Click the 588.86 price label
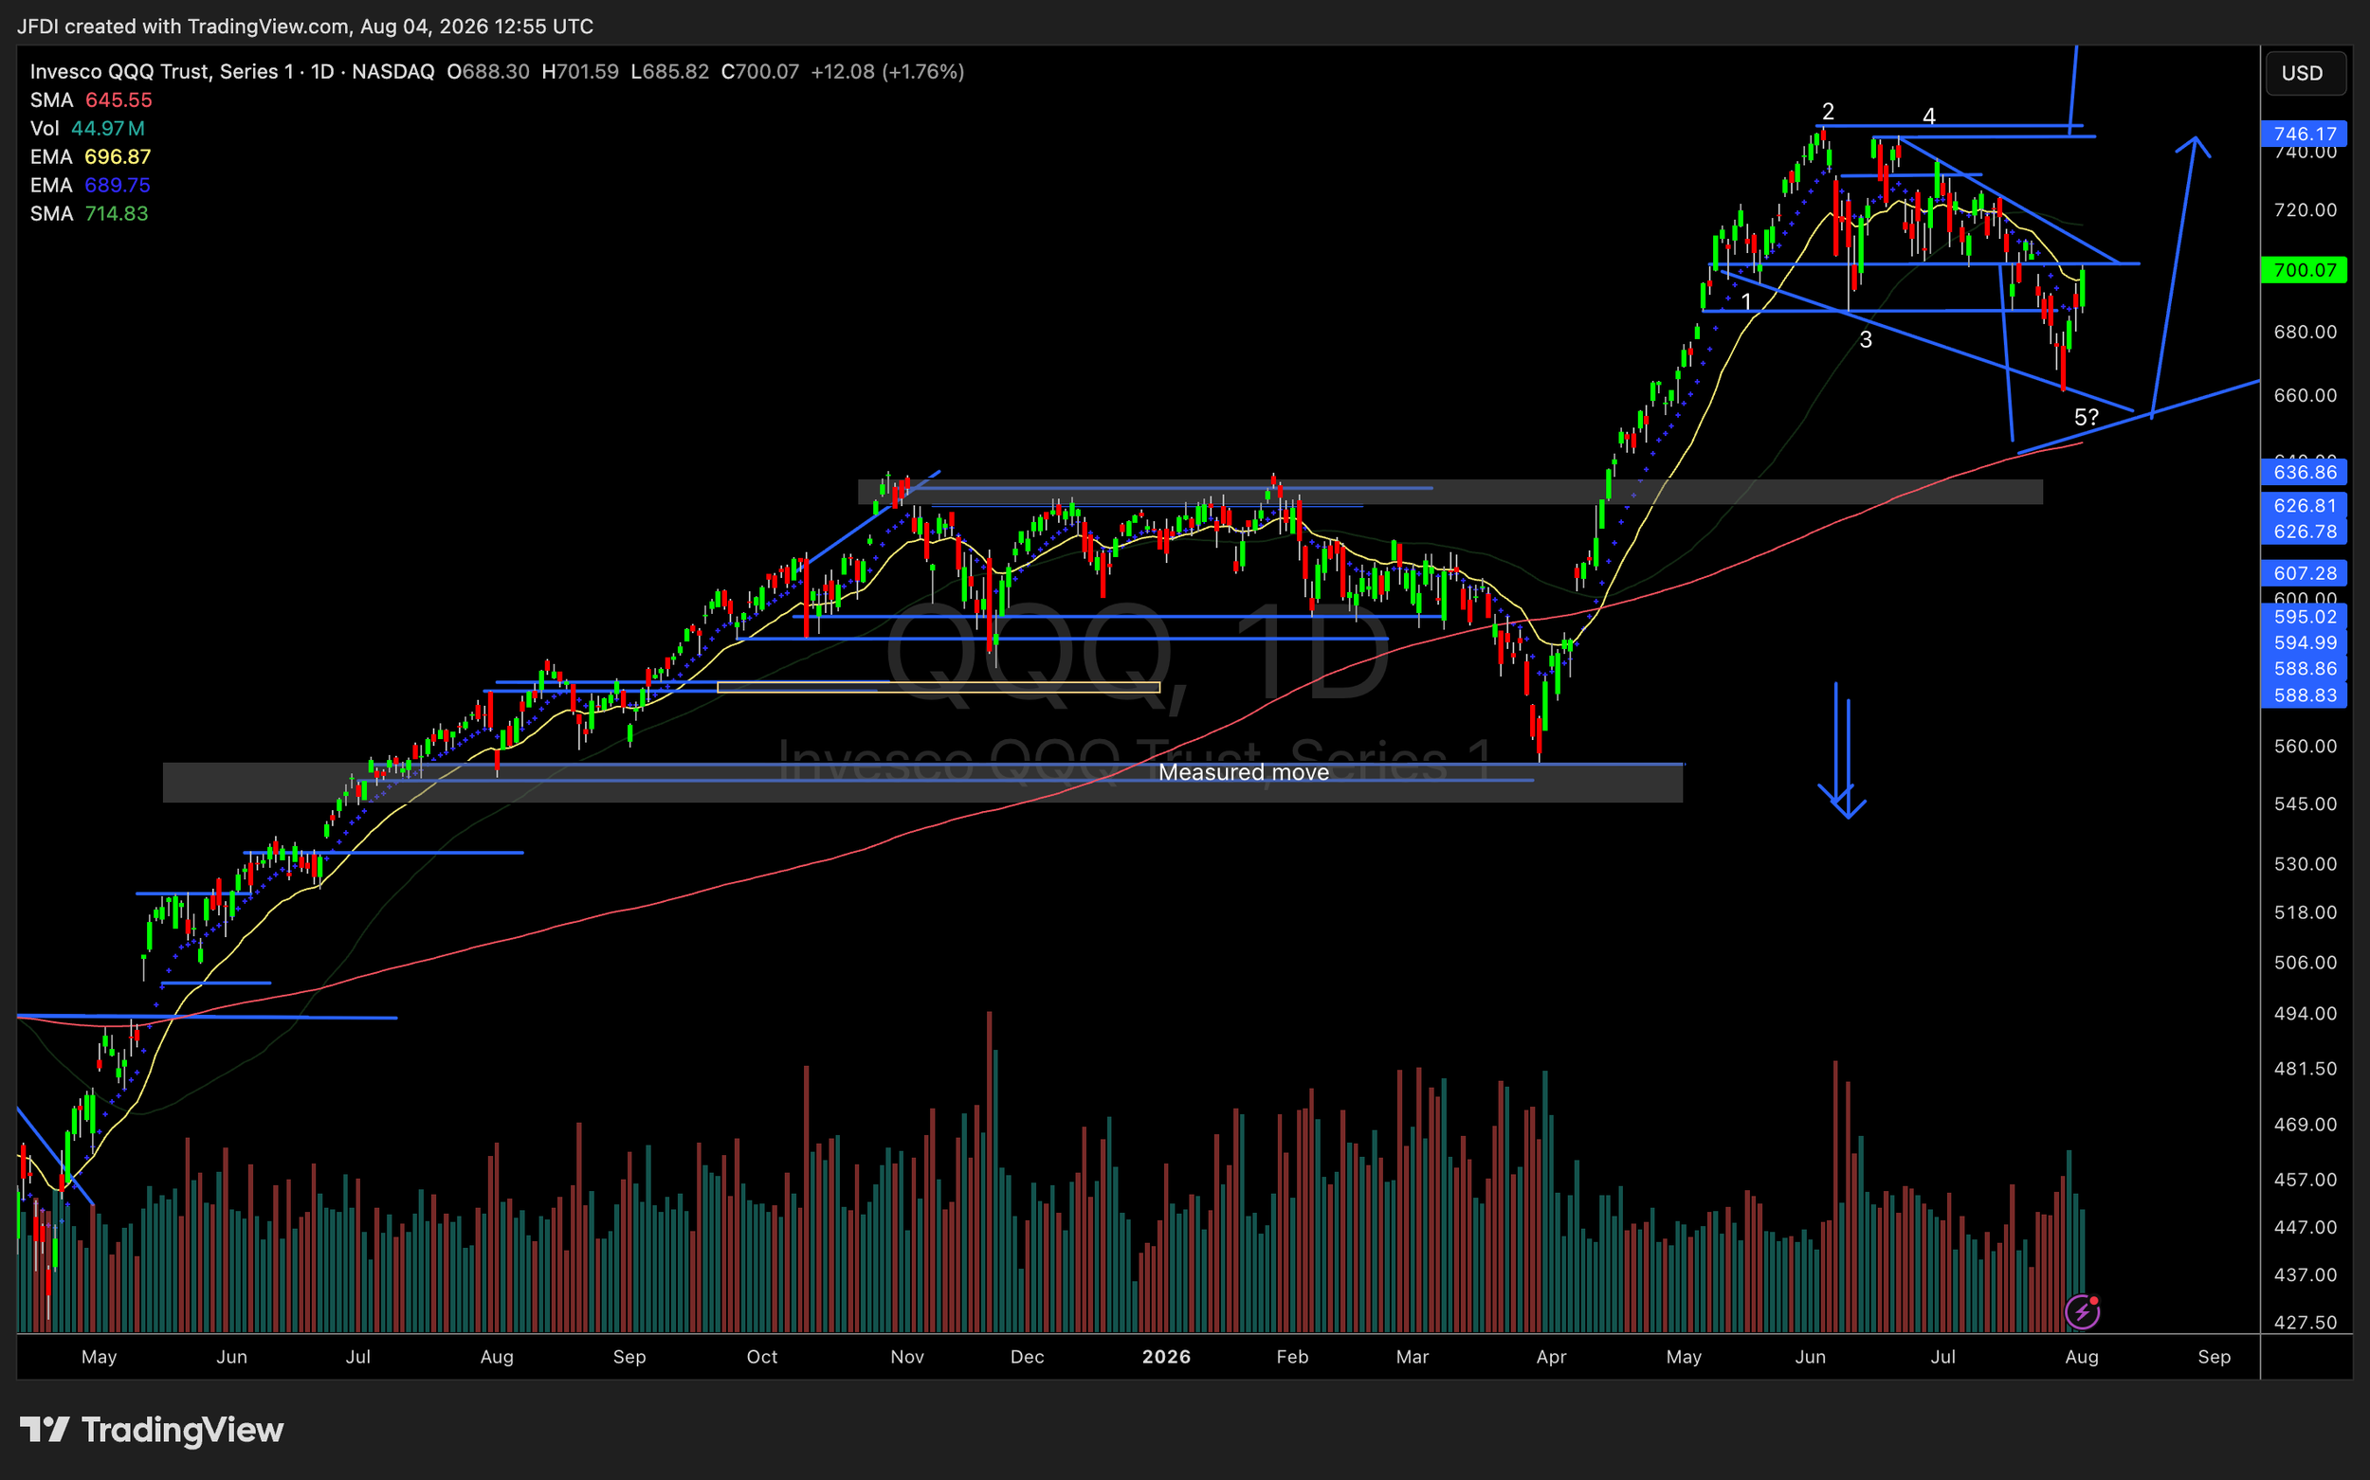 [x=2304, y=670]
